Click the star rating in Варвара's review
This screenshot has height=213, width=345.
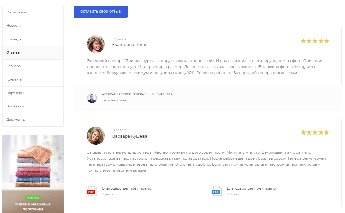tap(315, 132)
